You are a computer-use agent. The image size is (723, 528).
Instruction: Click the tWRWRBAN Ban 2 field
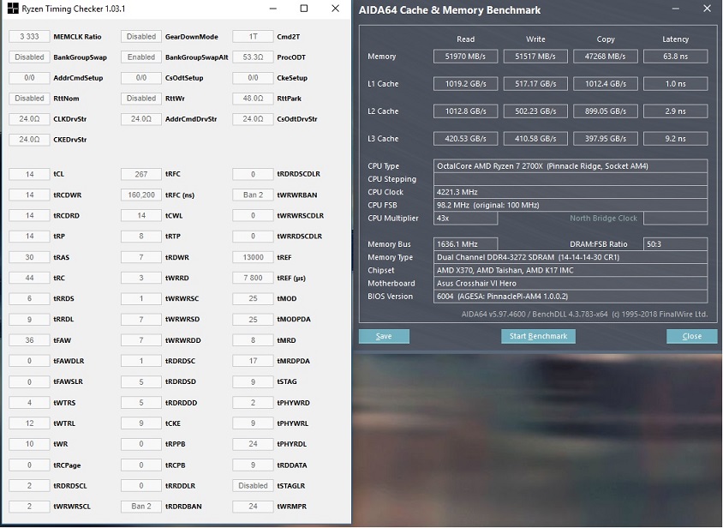pos(253,195)
